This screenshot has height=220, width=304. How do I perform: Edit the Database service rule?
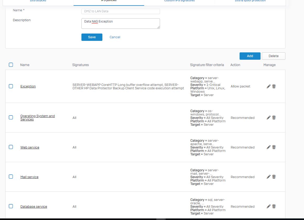point(268,206)
